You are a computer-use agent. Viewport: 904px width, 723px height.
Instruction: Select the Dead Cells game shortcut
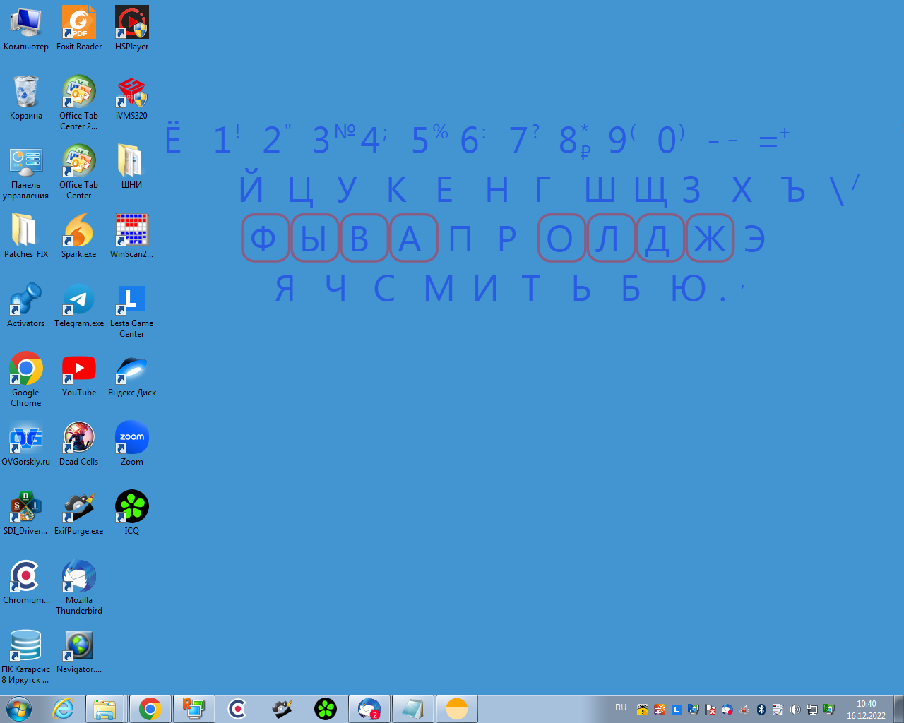79,444
